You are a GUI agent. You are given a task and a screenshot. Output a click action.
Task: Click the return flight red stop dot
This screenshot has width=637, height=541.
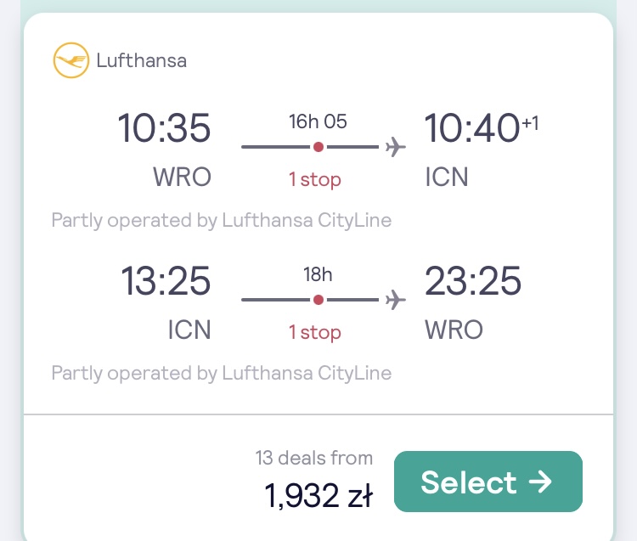[x=318, y=300]
